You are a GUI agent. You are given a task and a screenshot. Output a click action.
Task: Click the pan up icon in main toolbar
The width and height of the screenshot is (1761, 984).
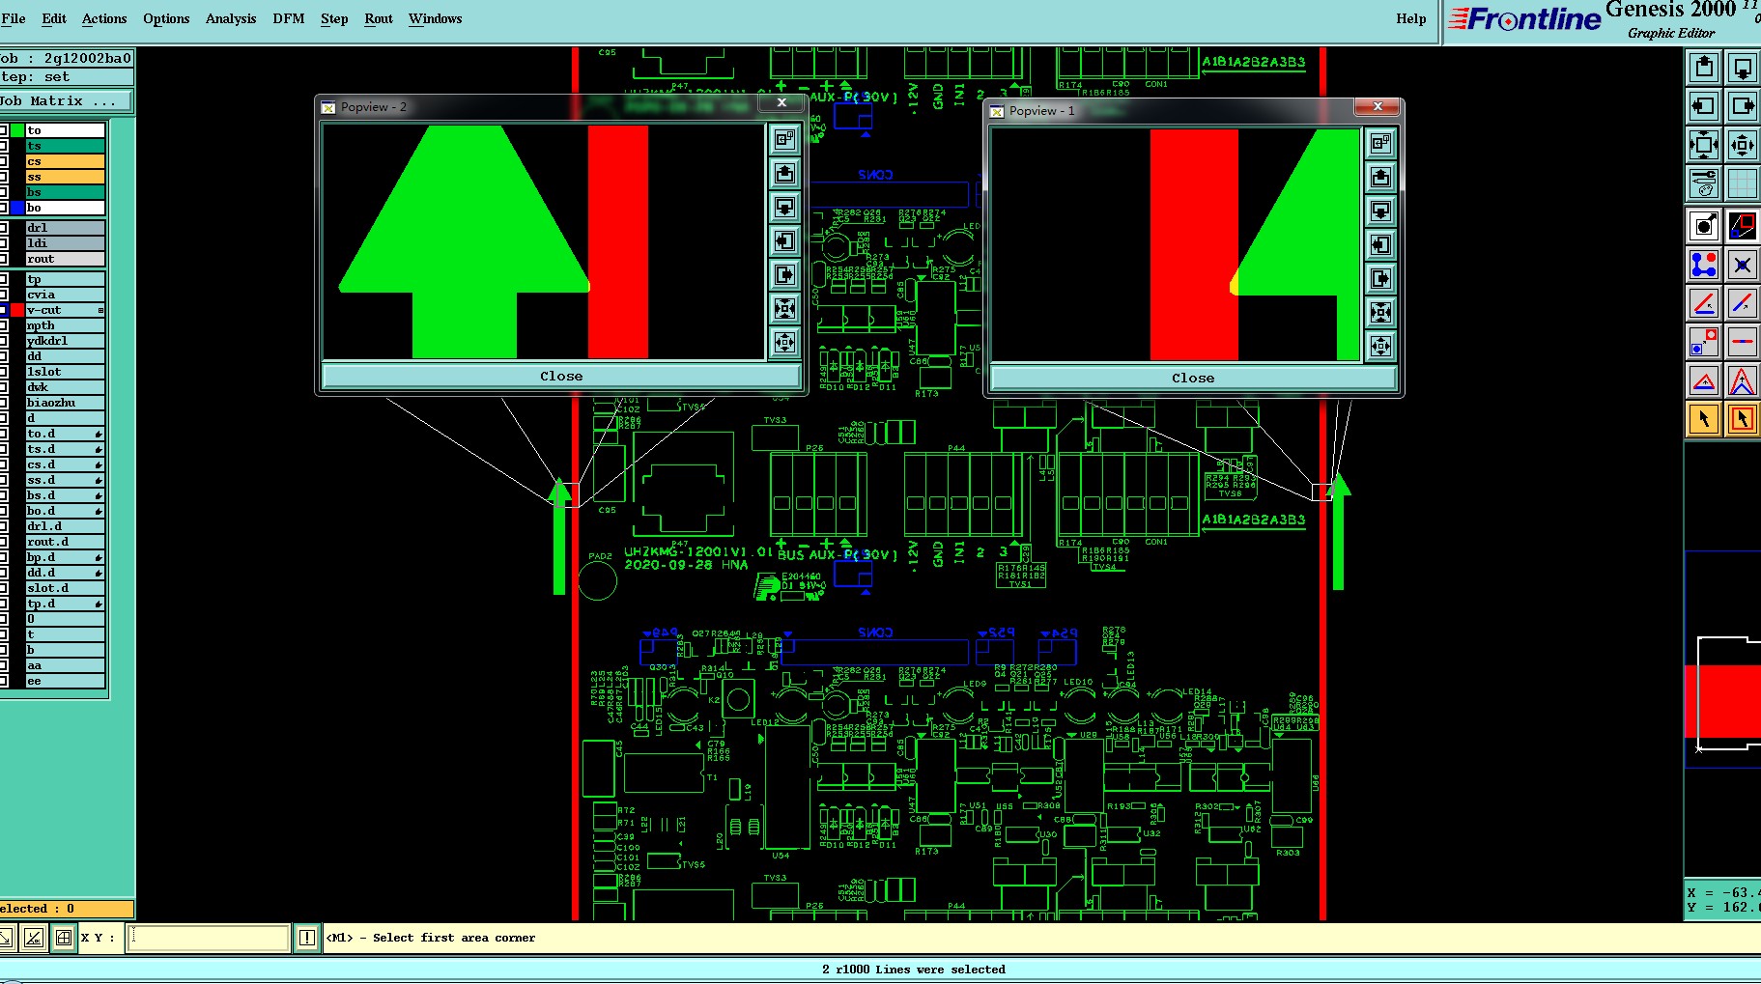1704,68
